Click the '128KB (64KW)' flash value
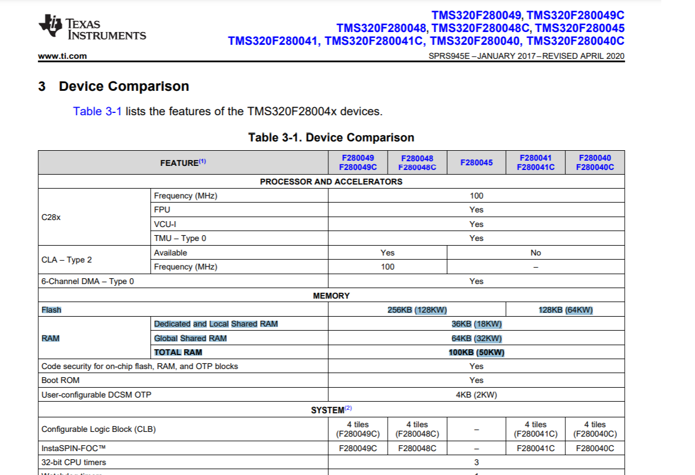This screenshot has width=695, height=475. tap(566, 310)
